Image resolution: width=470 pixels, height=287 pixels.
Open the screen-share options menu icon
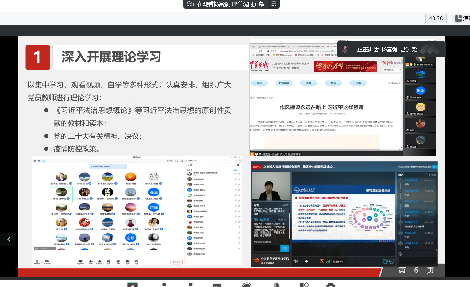[x=274, y=4]
